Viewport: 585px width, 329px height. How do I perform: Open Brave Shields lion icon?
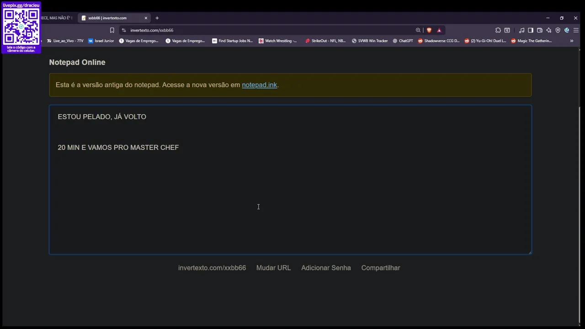click(429, 30)
